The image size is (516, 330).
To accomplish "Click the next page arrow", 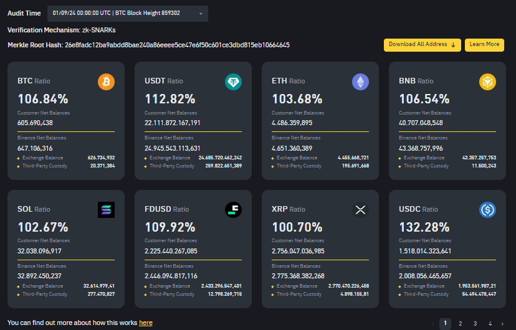I will (502, 324).
